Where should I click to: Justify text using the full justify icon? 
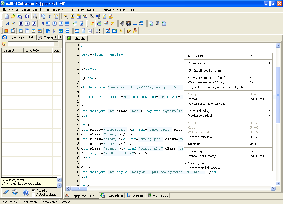tap(67, 23)
